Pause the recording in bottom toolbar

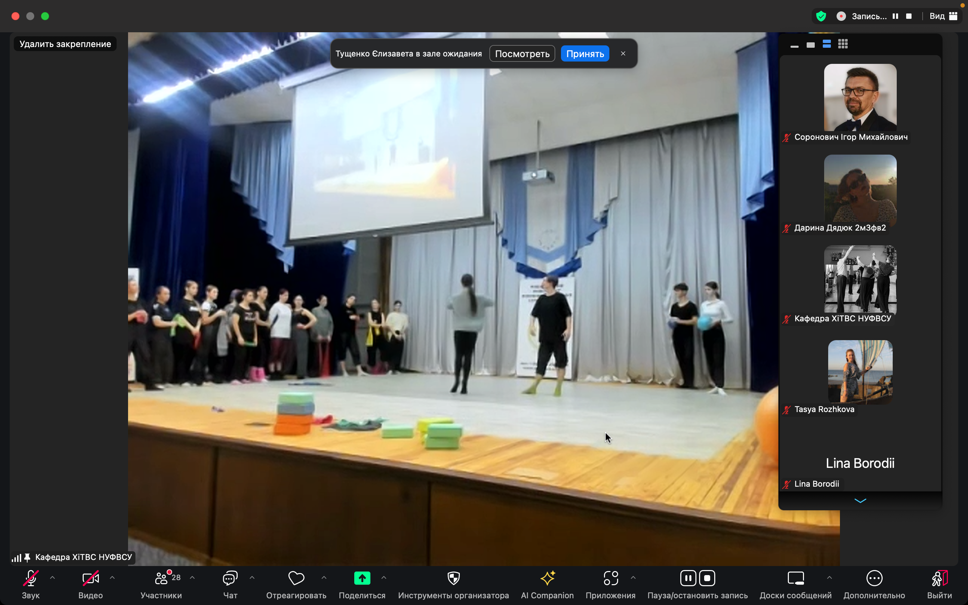[688, 578]
